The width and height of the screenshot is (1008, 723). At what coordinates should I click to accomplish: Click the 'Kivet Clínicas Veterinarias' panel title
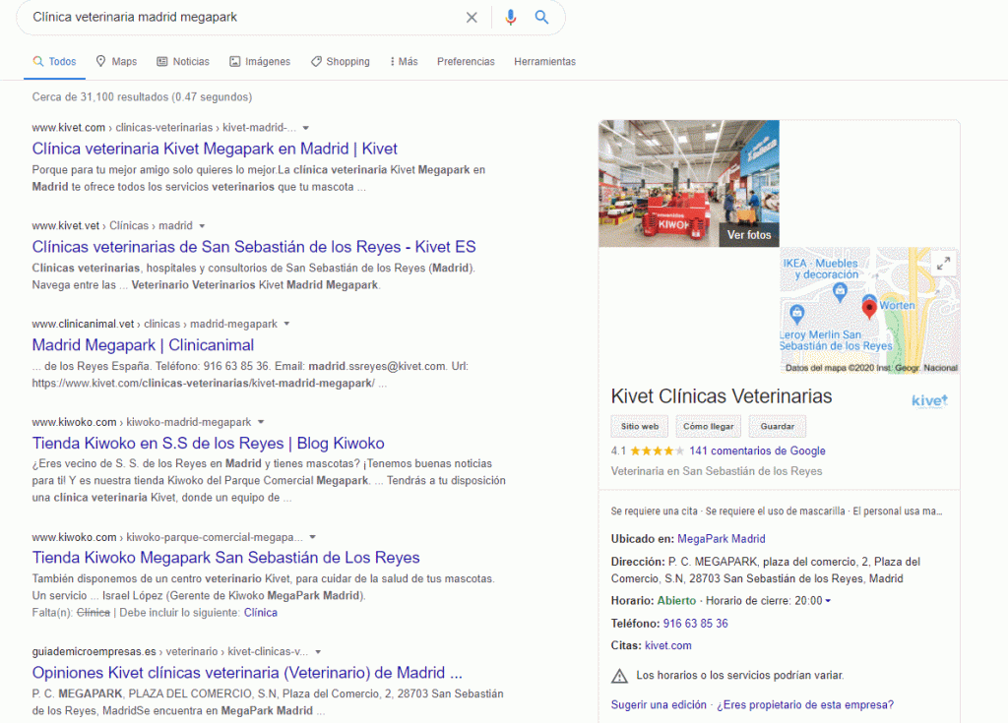tap(722, 396)
